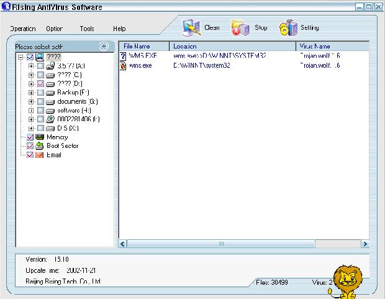
Task: Click the collapse arrow beside 'Please select path'
Action: coord(104,47)
